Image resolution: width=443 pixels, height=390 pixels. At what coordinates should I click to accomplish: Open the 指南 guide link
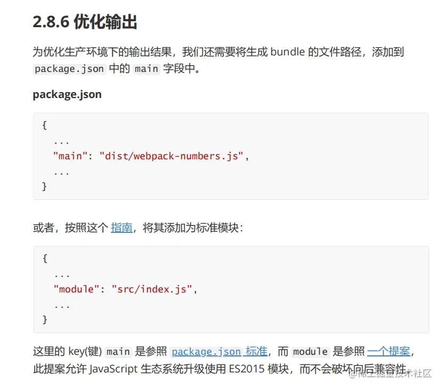(122, 228)
